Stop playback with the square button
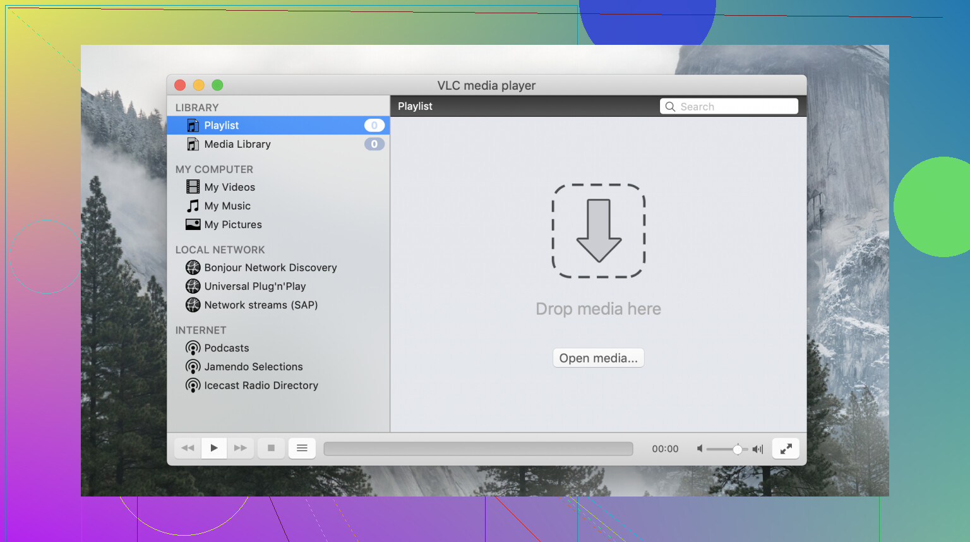Screen dimensions: 970x542 [271, 448]
